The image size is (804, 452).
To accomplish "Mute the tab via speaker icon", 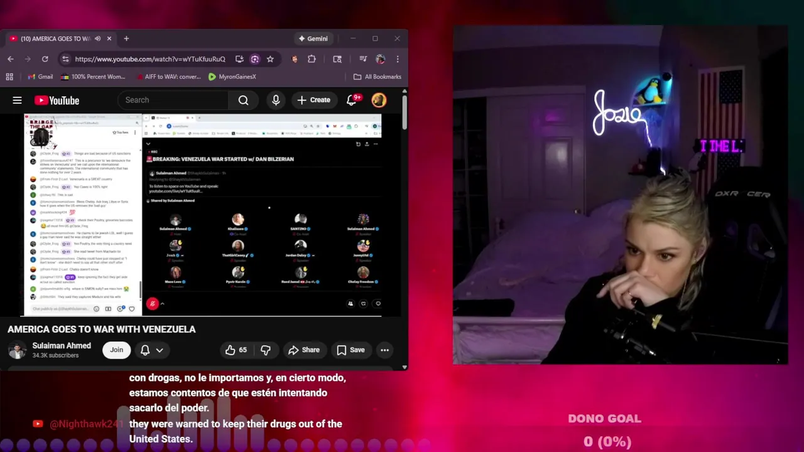I will click(x=97, y=39).
